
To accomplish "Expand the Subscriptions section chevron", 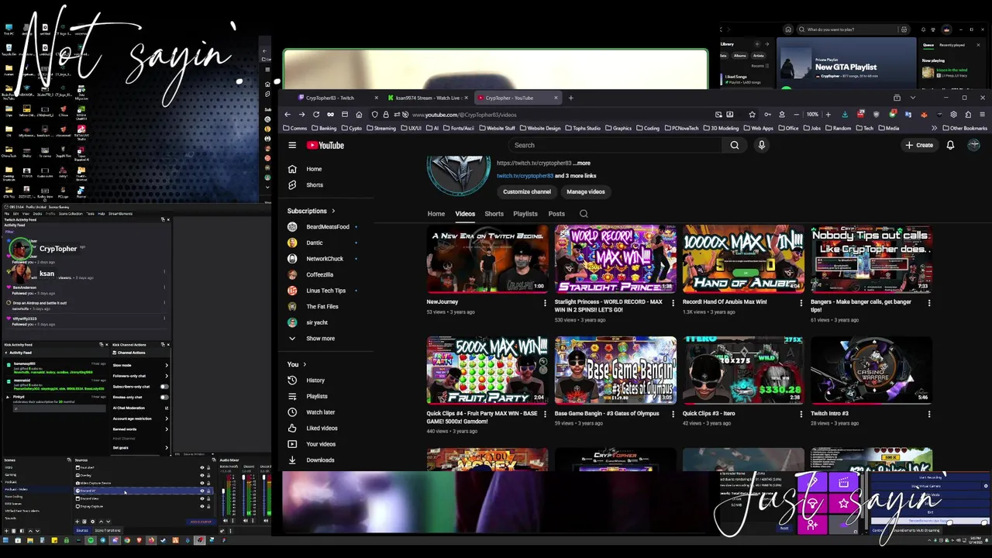I will point(333,211).
